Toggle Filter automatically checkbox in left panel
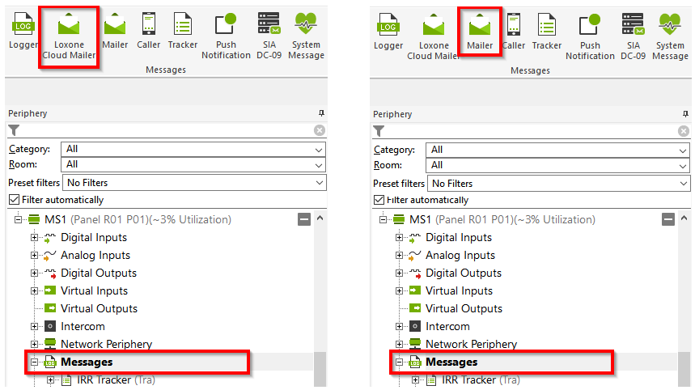Screen dimensions: 695x390 tap(15, 200)
